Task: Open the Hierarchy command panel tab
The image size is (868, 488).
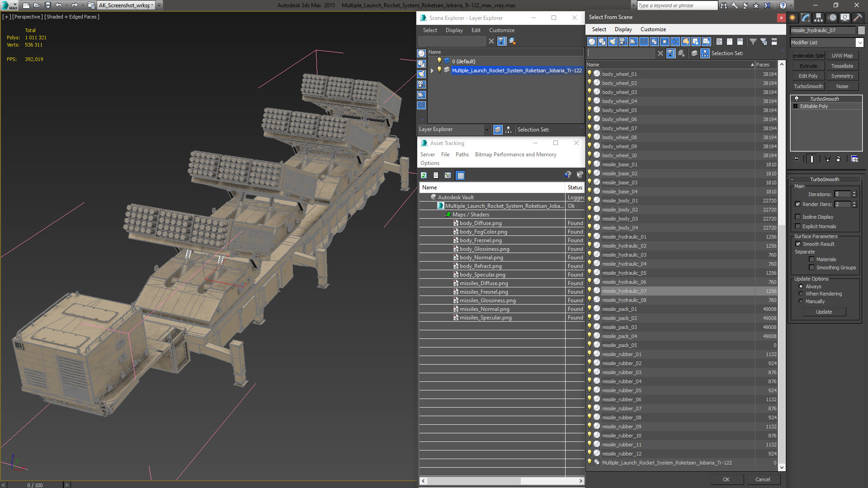Action: pyautogui.click(x=819, y=18)
